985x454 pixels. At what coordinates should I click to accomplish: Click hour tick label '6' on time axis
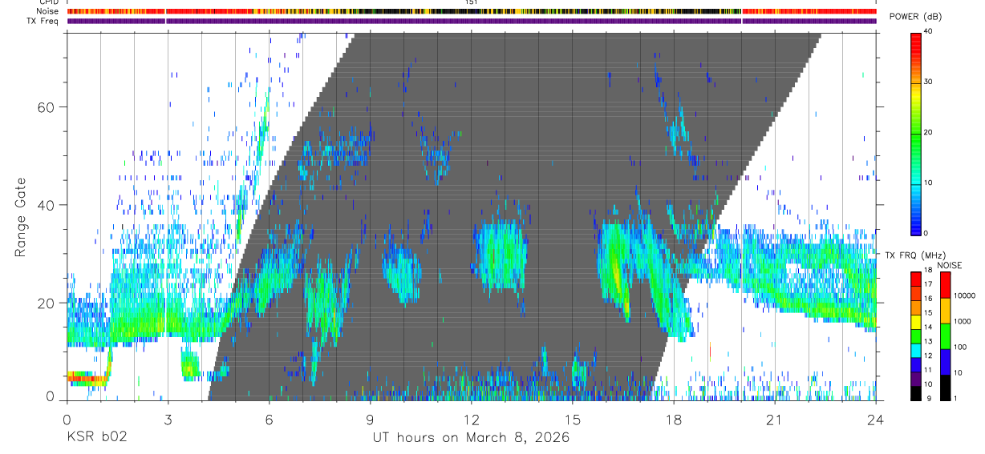(x=269, y=420)
